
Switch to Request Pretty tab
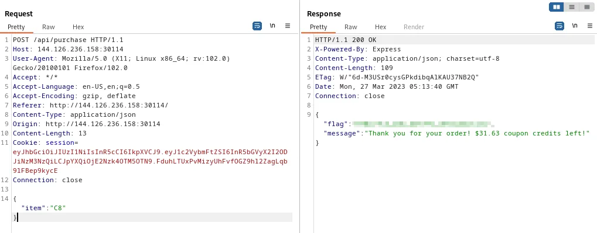(16, 27)
